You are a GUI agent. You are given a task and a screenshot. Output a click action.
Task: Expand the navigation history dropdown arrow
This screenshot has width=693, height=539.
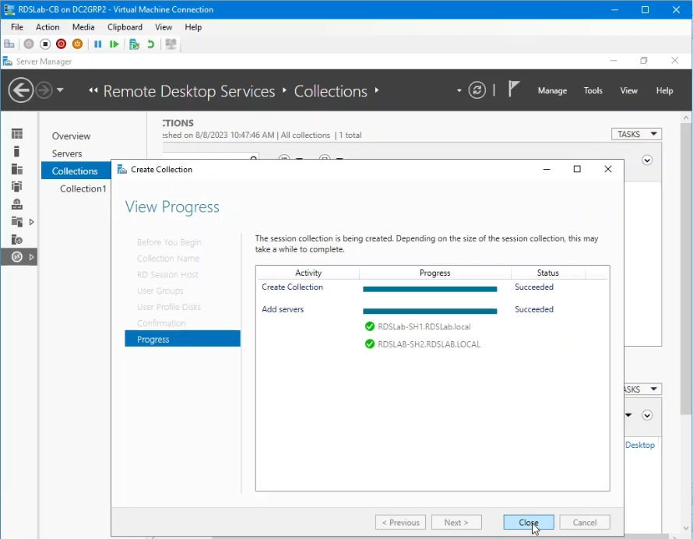(61, 90)
